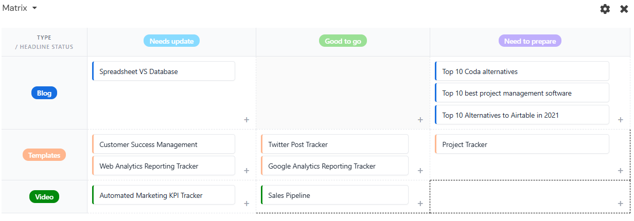
Task: Click the green Video type tag
Action: [x=44, y=196]
